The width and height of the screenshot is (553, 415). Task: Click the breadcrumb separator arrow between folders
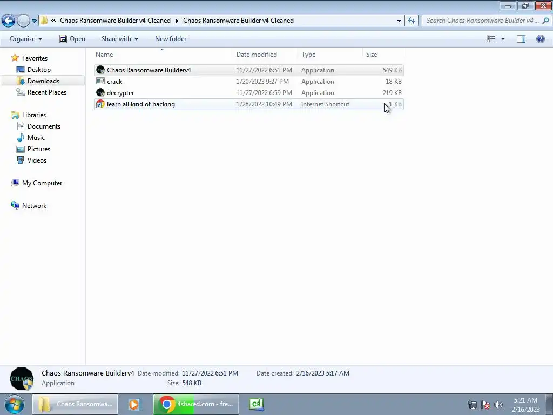coord(177,21)
